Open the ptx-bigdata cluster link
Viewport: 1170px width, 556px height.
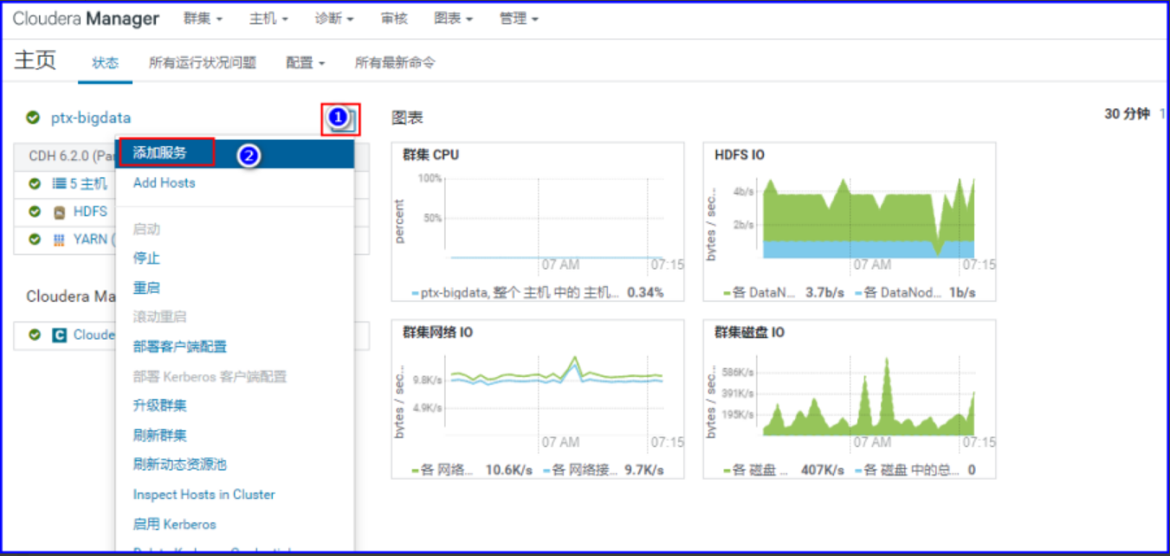click(x=91, y=118)
